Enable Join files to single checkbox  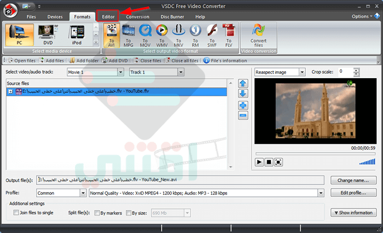point(16,212)
